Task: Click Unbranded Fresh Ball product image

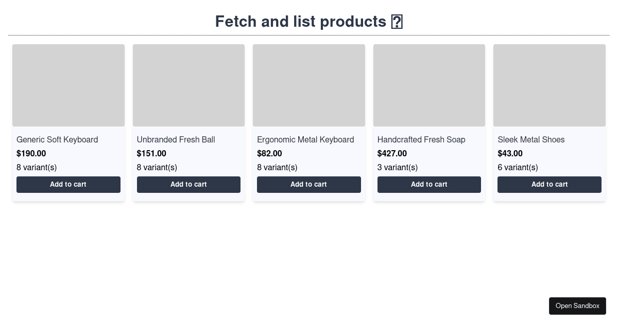Action: [188, 85]
